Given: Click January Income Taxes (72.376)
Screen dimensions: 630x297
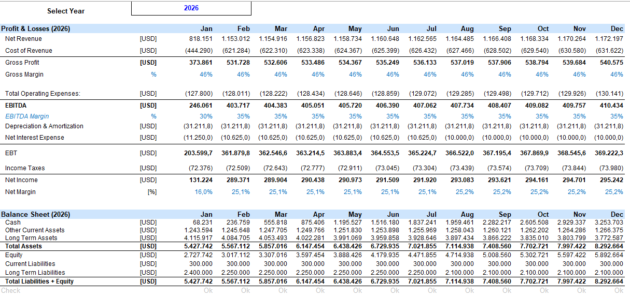Looking at the screenshot, I should point(201,168).
